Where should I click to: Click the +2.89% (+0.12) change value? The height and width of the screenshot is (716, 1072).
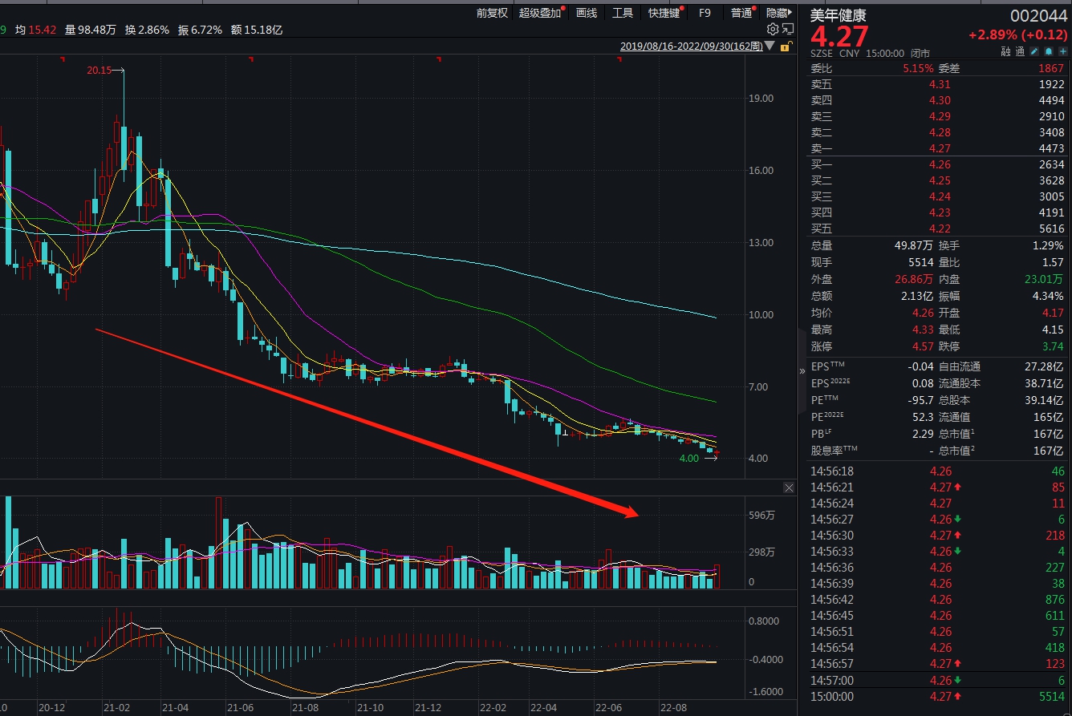pyautogui.click(x=1018, y=35)
